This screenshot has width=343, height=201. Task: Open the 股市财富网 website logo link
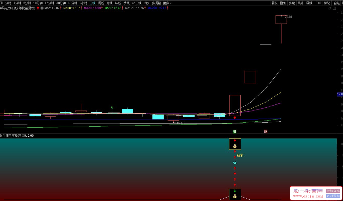pyautogui.click(x=308, y=191)
